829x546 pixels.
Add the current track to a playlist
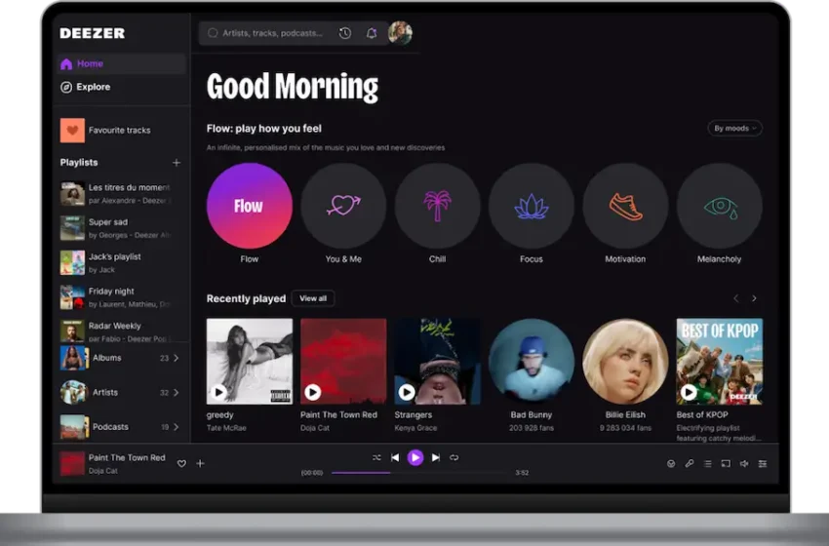[200, 463]
